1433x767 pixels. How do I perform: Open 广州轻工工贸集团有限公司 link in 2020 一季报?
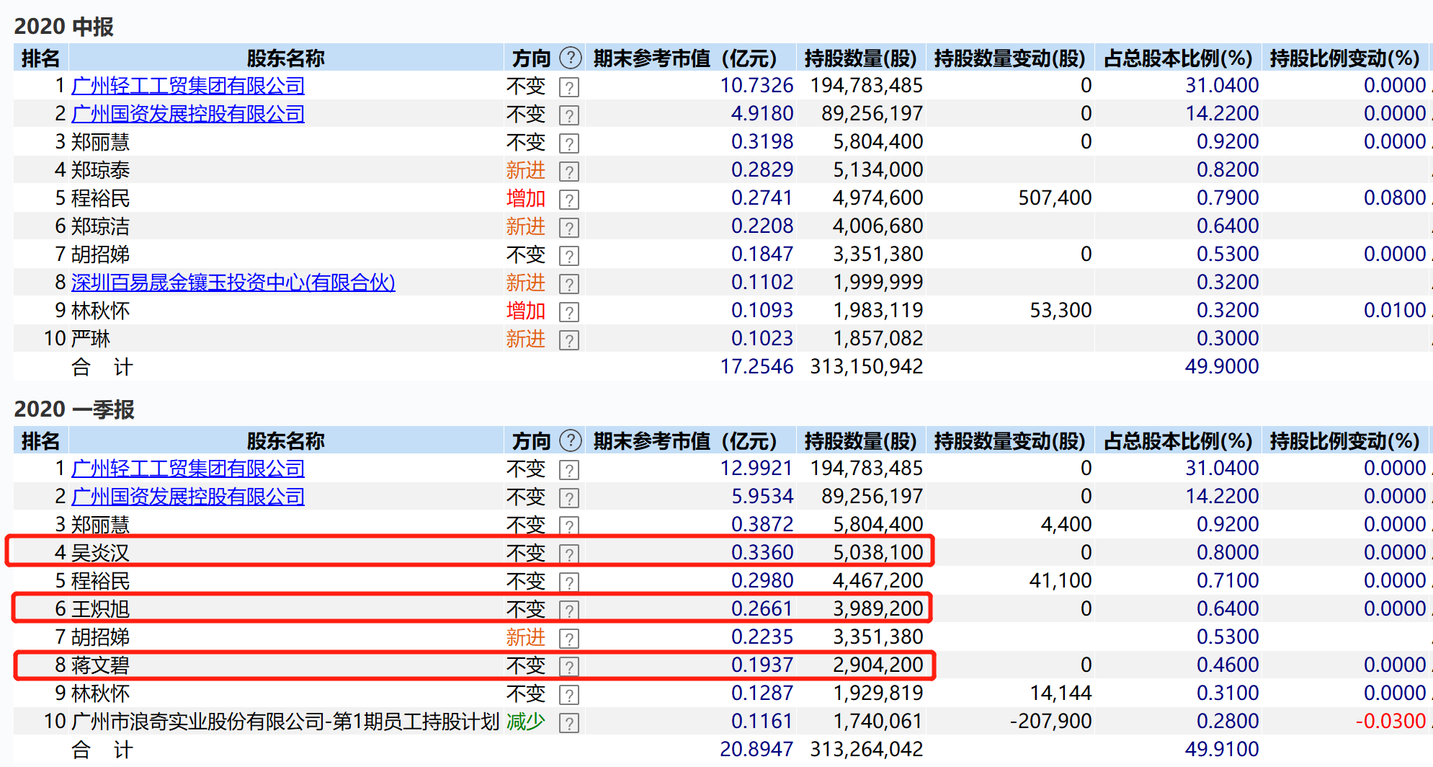pyautogui.click(x=188, y=469)
